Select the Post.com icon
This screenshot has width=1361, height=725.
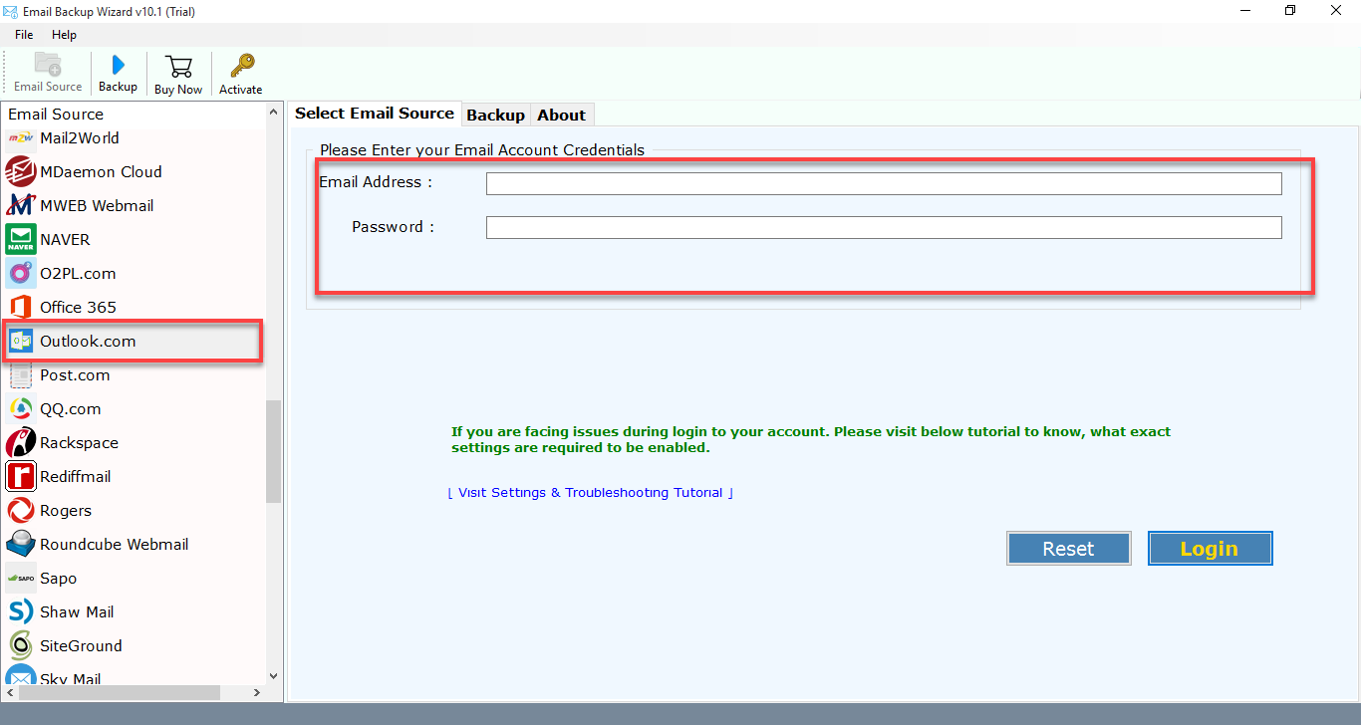click(x=21, y=374)
